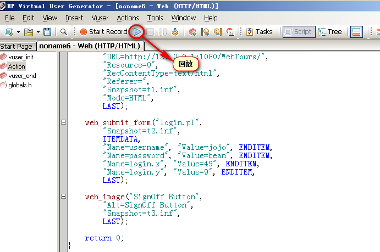
Task: Toggle the output window panel icon
Action: [356, 32]
